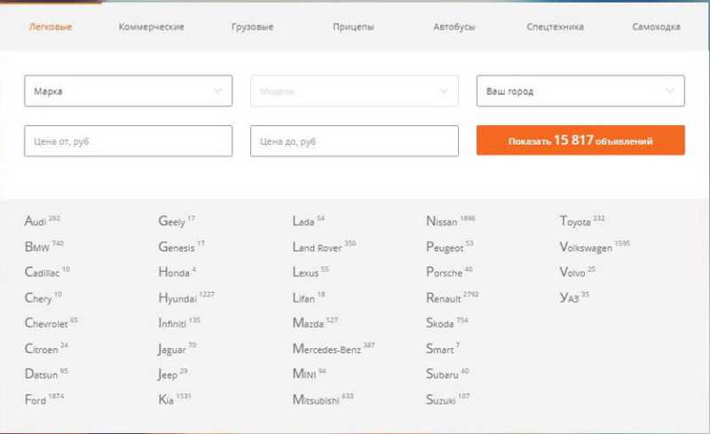Open Lexus listings
This screenshot has width=710, height=434.
click(x=305, y=272)
